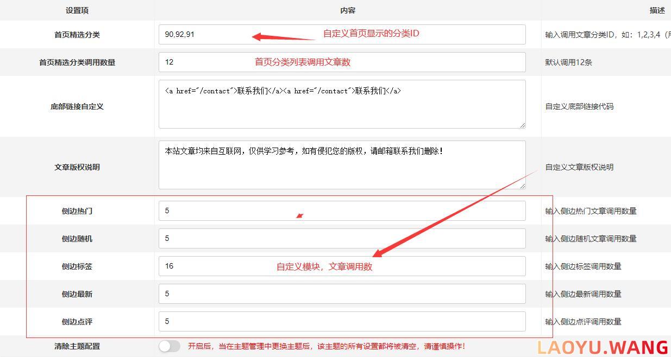This screenshot has height=357, width=671.
Task: Select the 设置项 column header
Action: [x=77, y=10]
